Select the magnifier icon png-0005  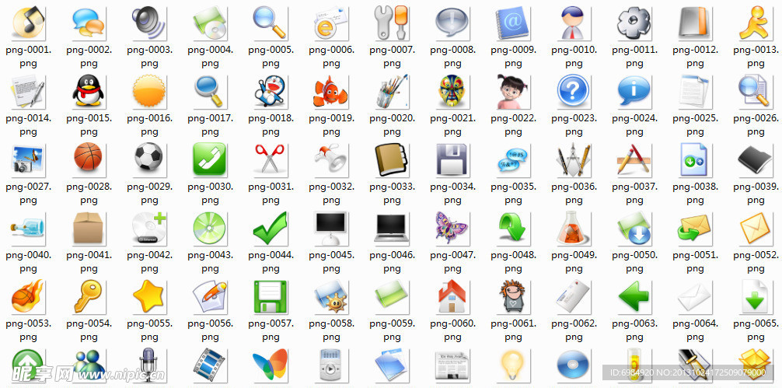pyautogui.click(x=271, y=23)
